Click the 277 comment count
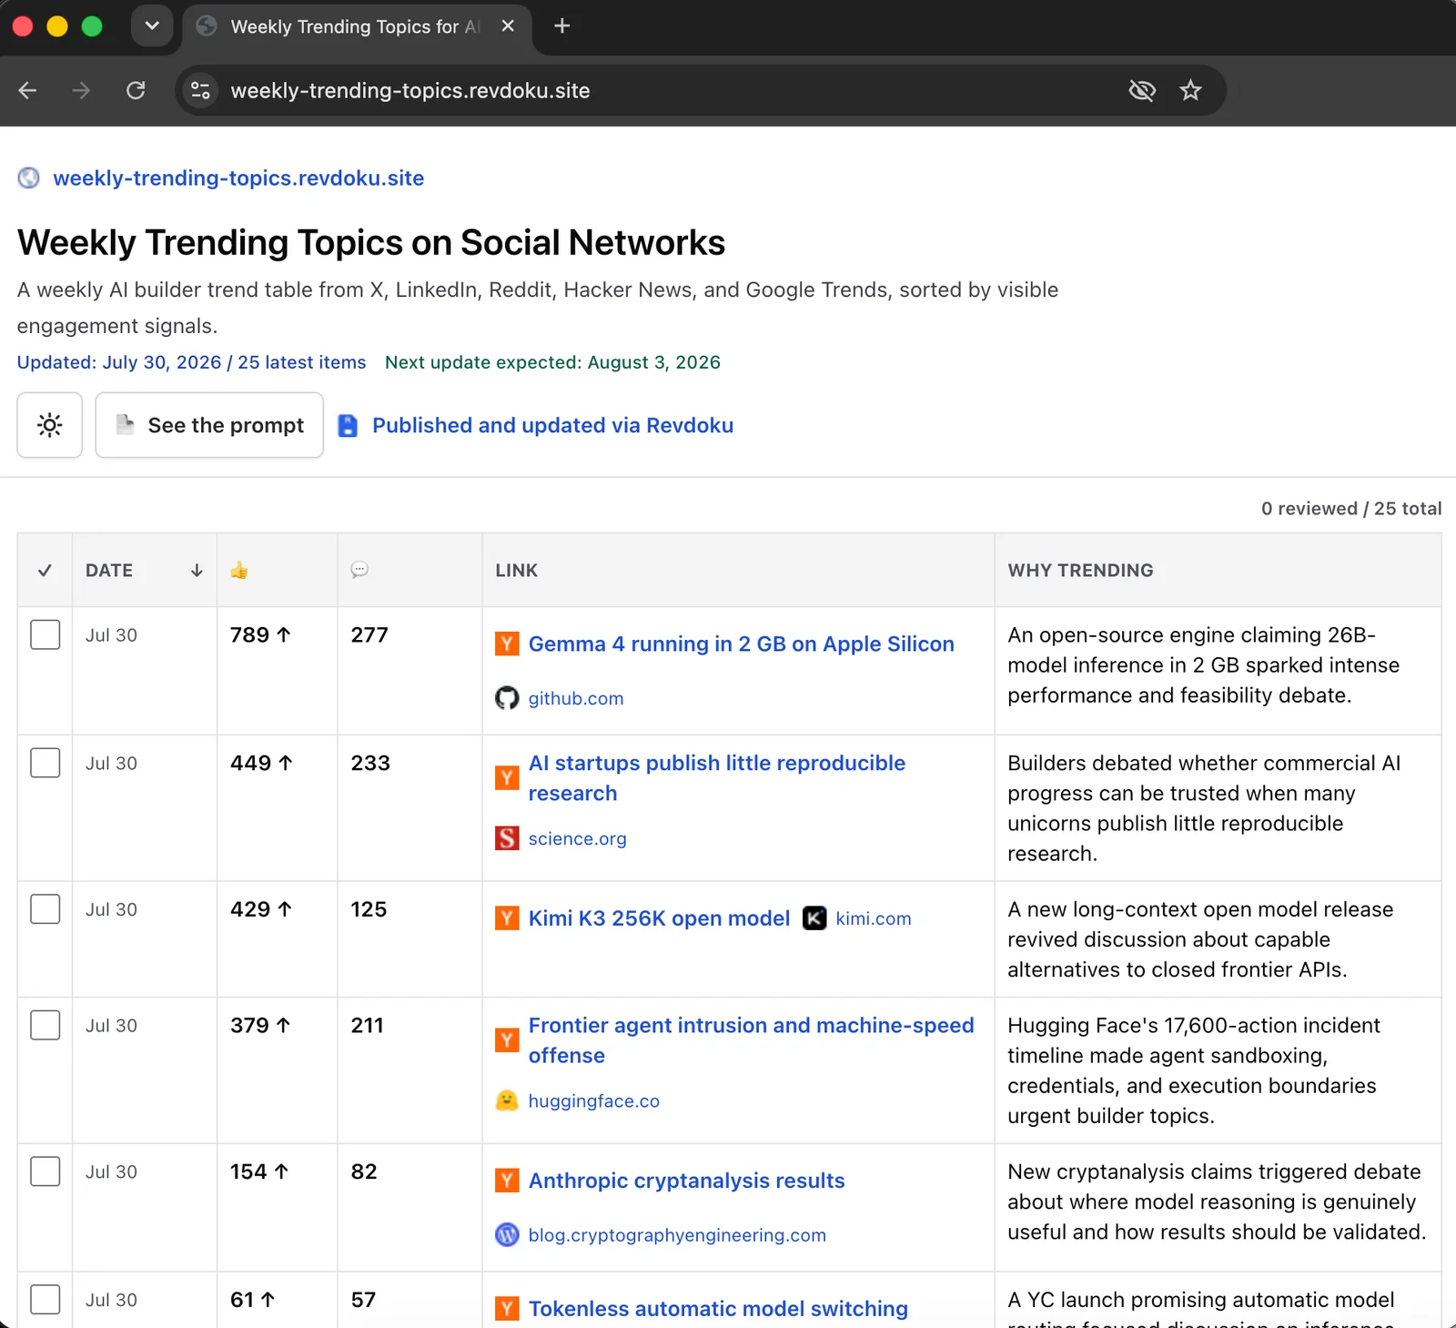1456x1328 pixels. (x=369, y=634)
